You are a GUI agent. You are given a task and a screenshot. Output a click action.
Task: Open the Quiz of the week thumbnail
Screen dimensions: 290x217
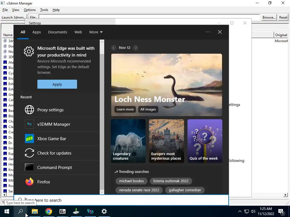point(205,141)
